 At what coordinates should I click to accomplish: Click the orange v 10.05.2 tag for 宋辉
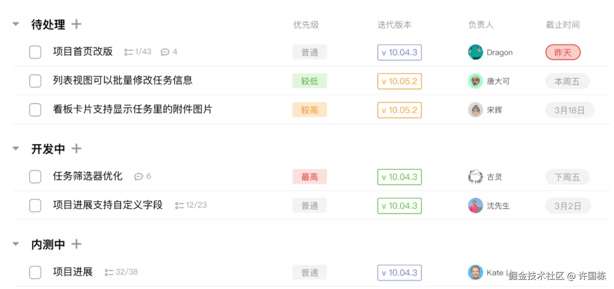(399, 110)
